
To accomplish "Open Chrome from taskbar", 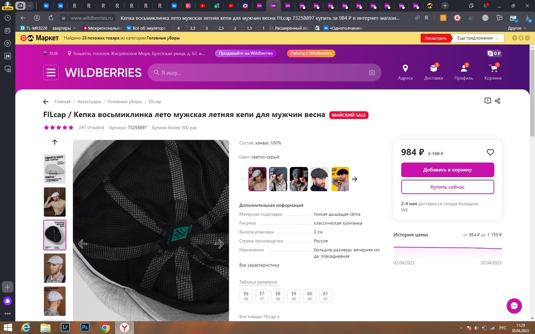I will coord(105,328).
